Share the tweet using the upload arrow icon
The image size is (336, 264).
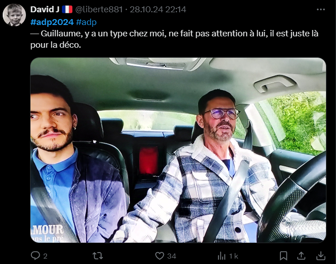(x=301, y=256)
